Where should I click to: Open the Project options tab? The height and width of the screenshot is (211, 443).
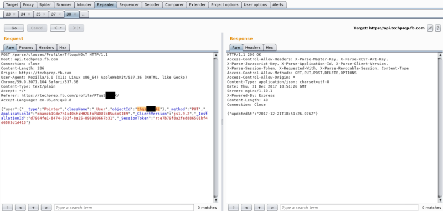point(225,5)
